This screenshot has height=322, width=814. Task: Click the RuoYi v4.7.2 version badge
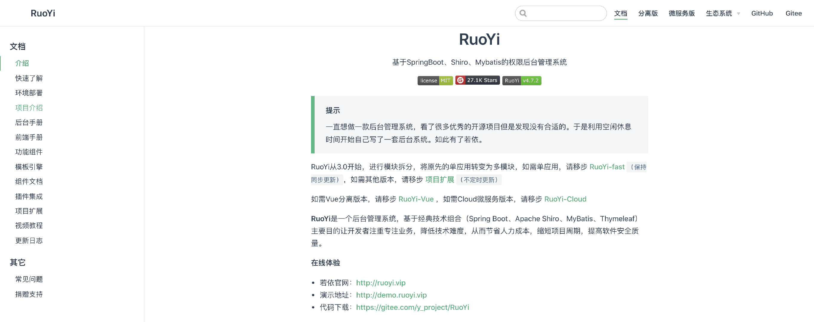tap(521, 80)
